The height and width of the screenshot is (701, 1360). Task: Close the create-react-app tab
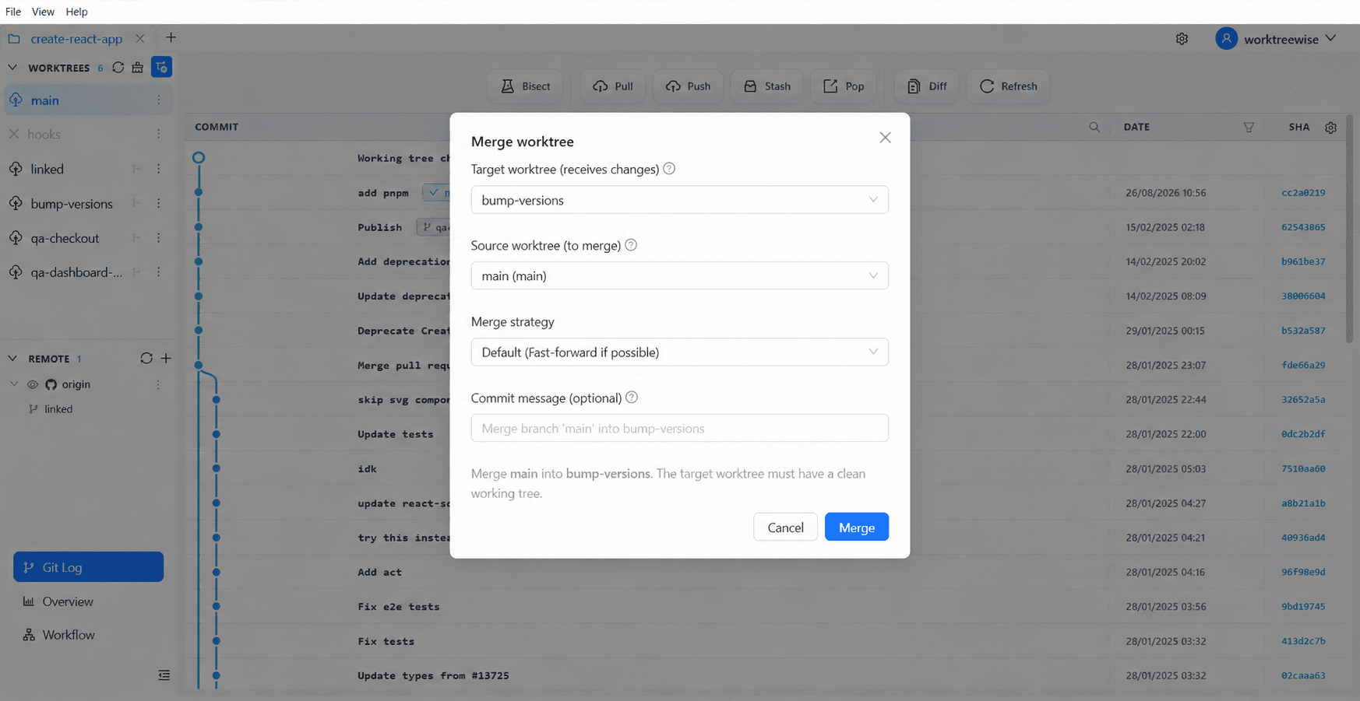[139, 38]
